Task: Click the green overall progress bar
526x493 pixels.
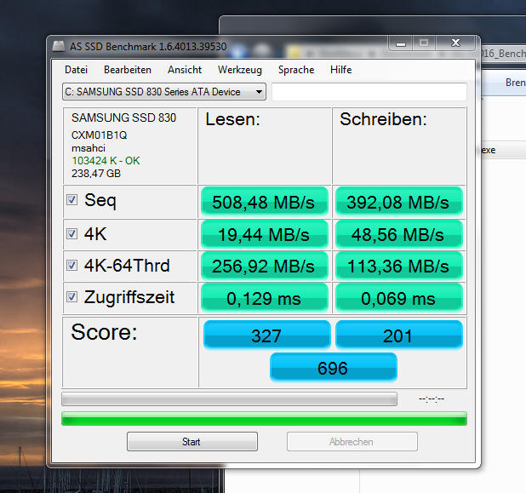Action: [264, 418]
